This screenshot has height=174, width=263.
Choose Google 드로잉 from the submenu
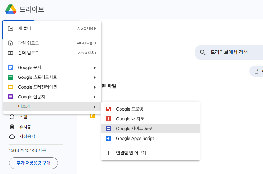(x=151, y=109)
